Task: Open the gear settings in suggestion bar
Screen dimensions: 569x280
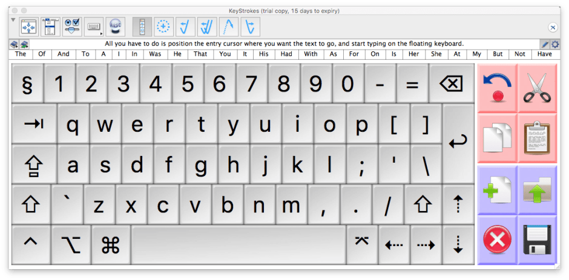Action: point(555,44)
